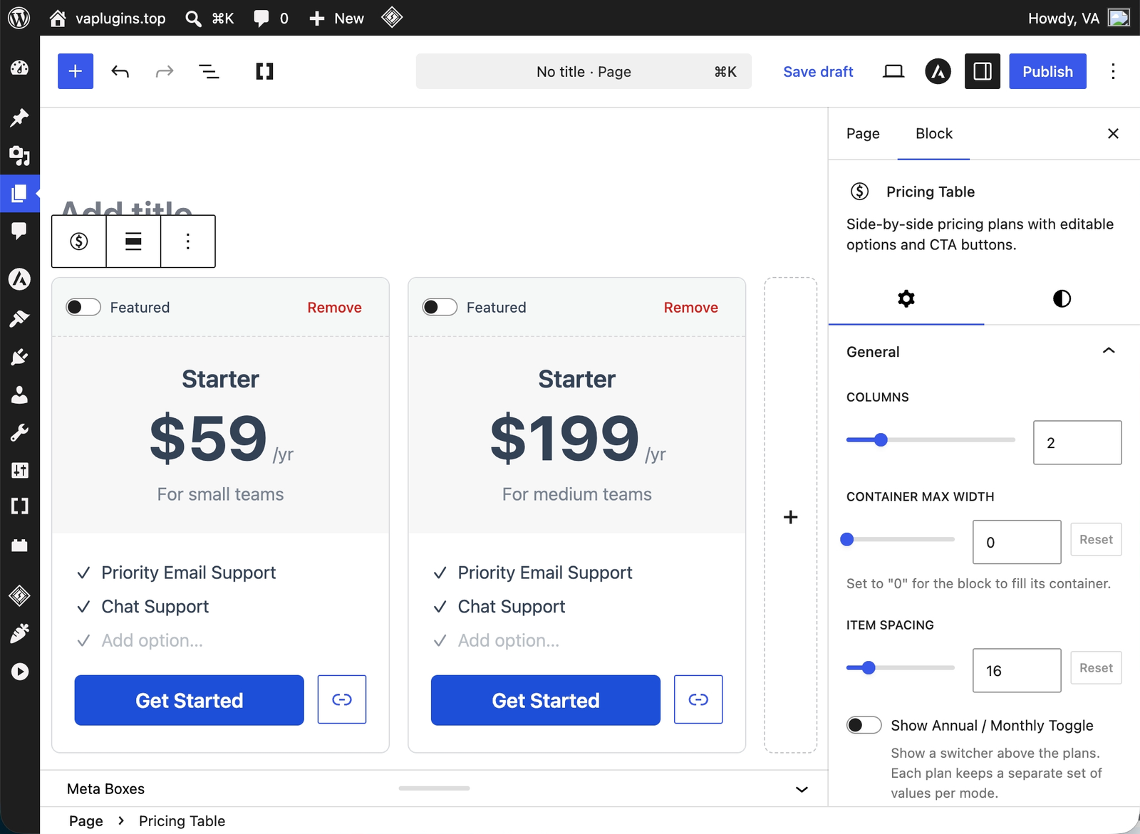Enable Show Annual / Monthly Toggle

click(x=864, y=725)
